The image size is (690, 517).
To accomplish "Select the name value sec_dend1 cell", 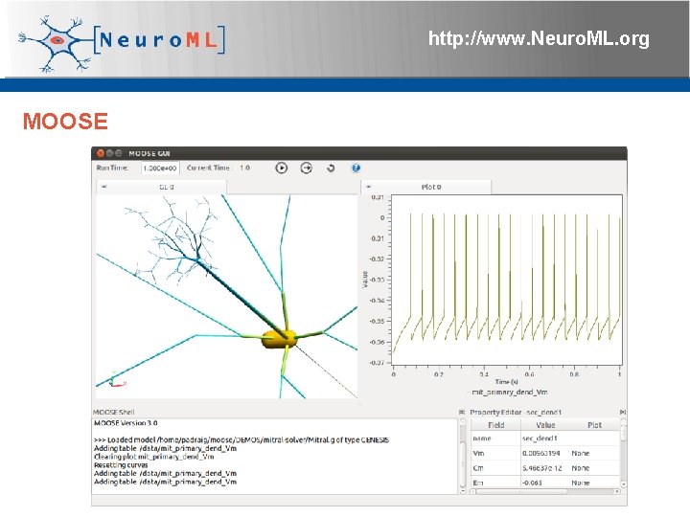I will coord(545,438).
